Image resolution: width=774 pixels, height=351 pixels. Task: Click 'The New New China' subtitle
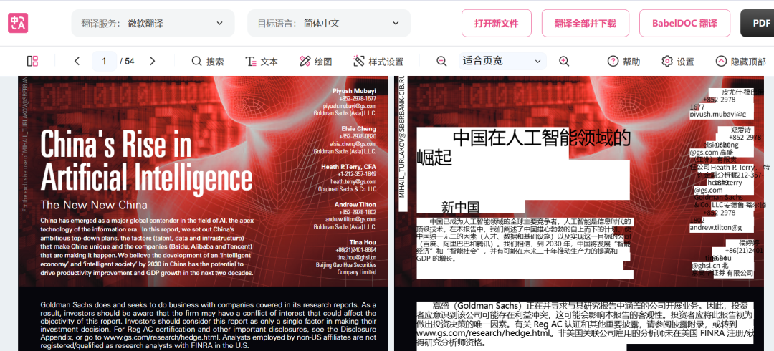94,205
